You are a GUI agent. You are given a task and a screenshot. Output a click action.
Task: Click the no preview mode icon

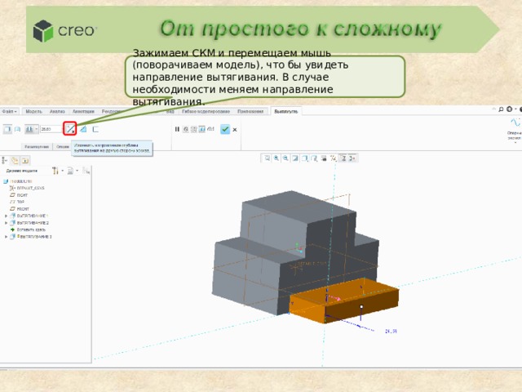(x=186, y=129)
